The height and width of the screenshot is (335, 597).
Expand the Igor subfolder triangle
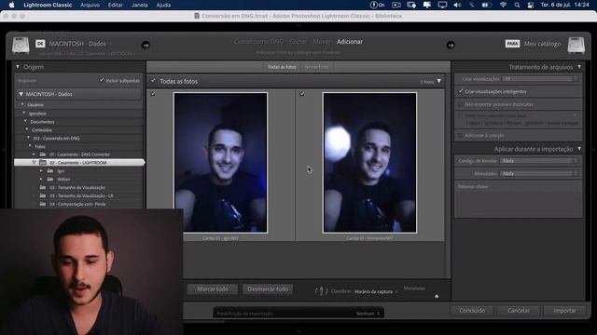point(41,171)
